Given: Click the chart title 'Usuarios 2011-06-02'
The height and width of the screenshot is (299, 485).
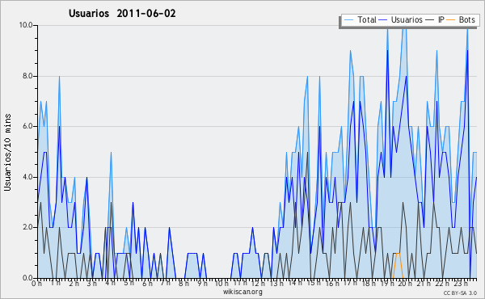Looking at the screenshot, I should [x=122, y=14].
